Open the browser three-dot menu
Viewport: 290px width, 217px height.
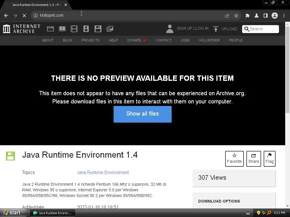pos(284,16)
